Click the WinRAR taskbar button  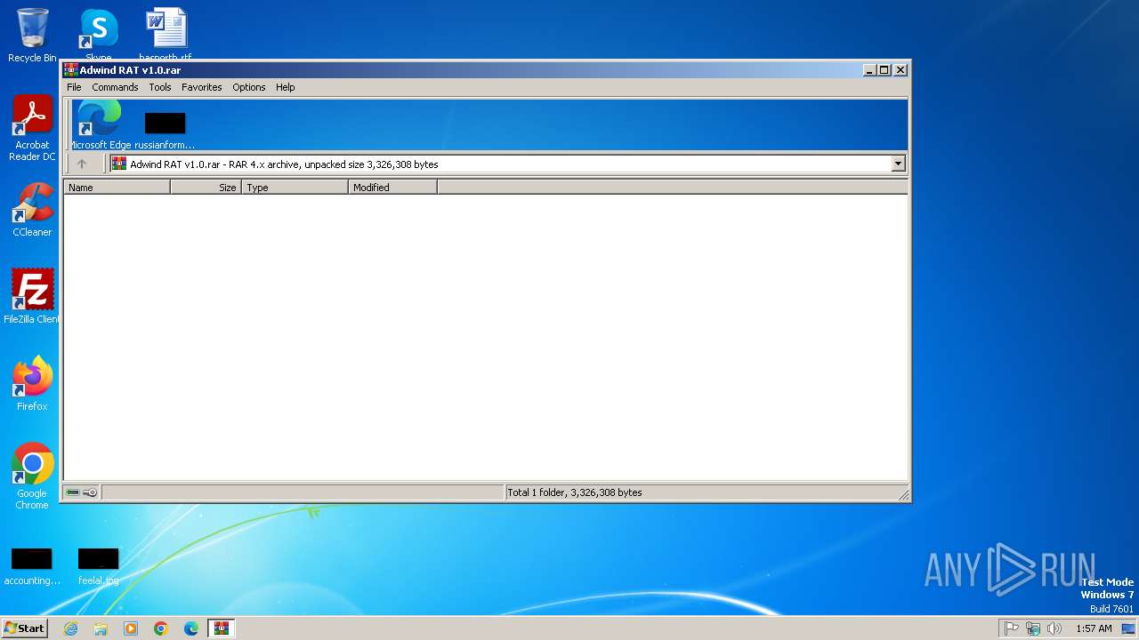(222, 628)
